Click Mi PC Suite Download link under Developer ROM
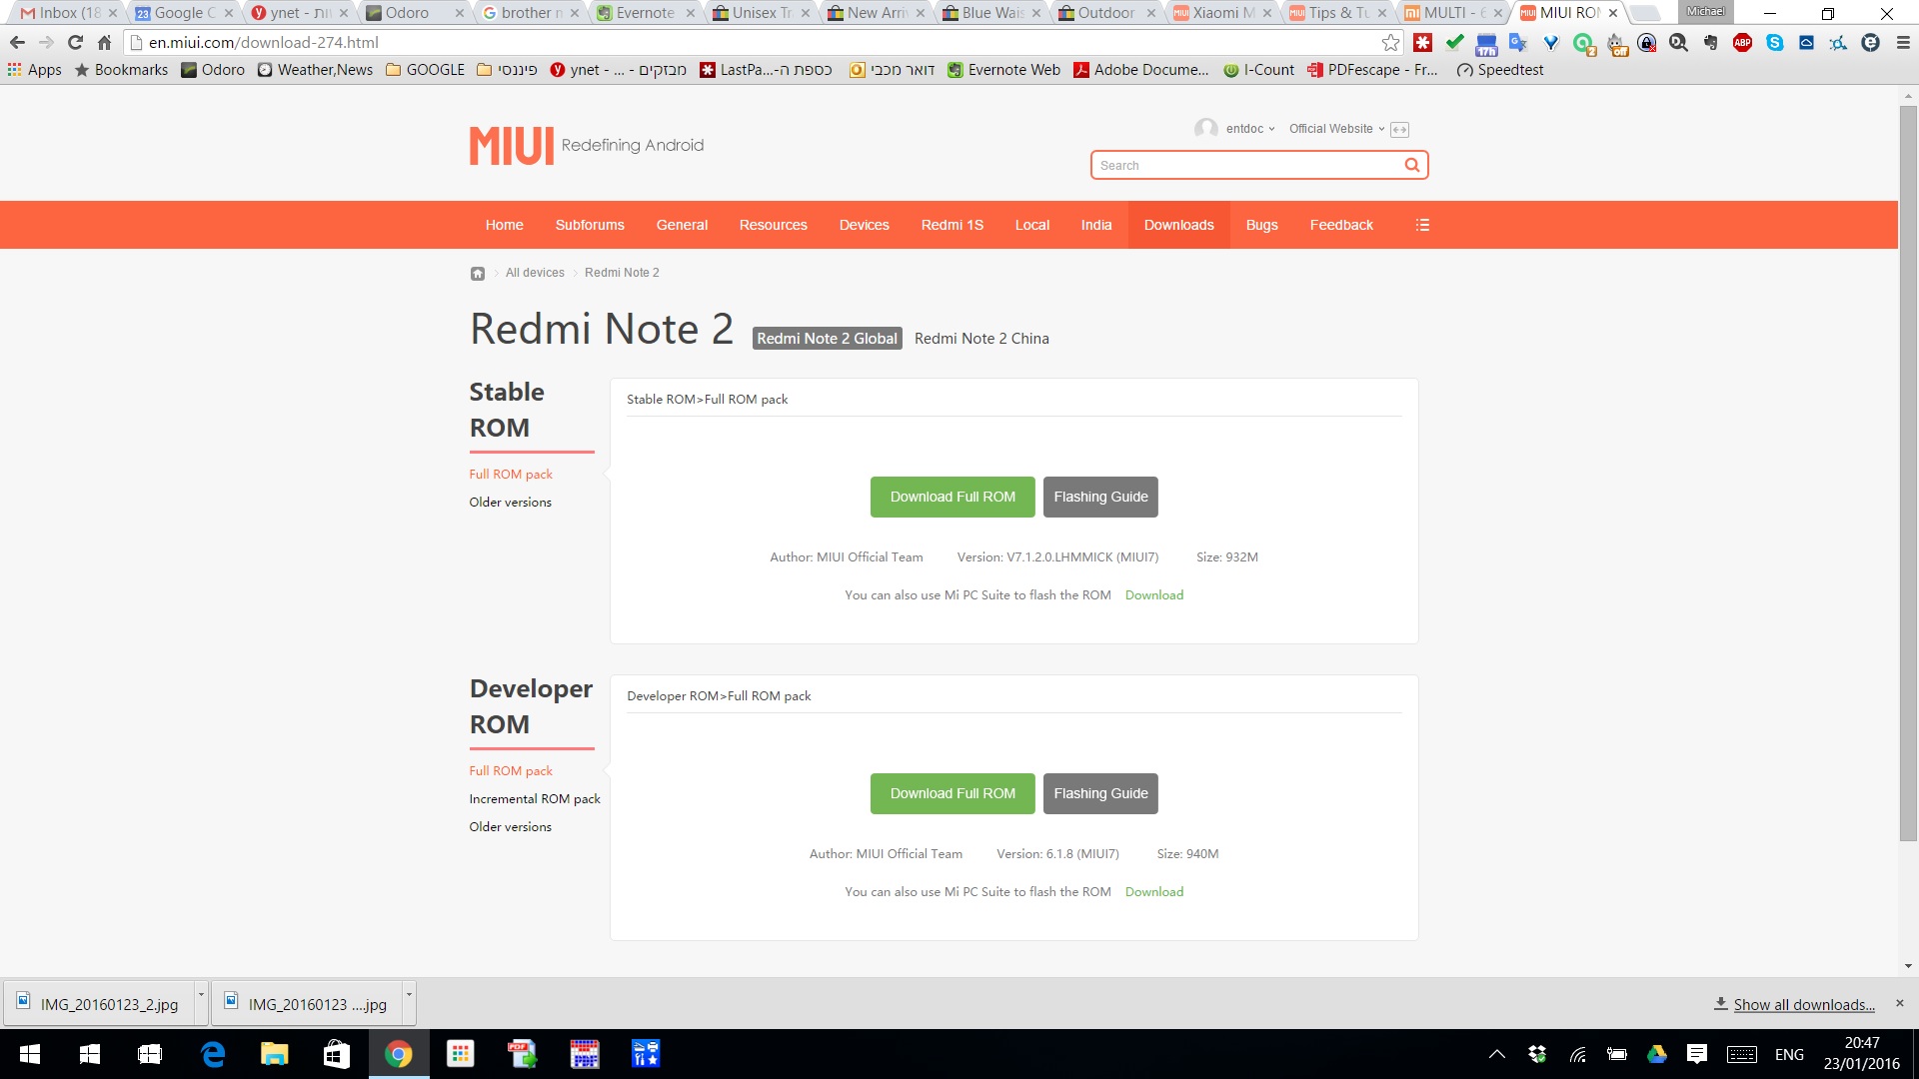The height and width of the screenshot is (1079, 1919). [x=1153, y=892]
